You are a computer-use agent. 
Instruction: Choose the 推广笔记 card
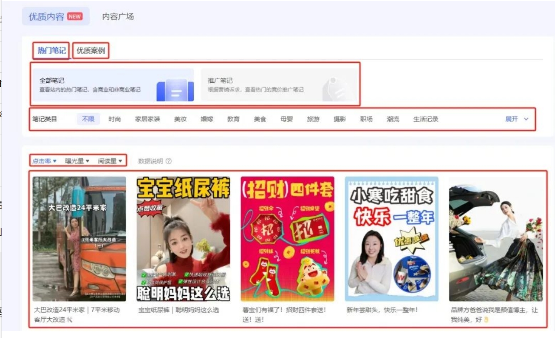click(279, 85)
